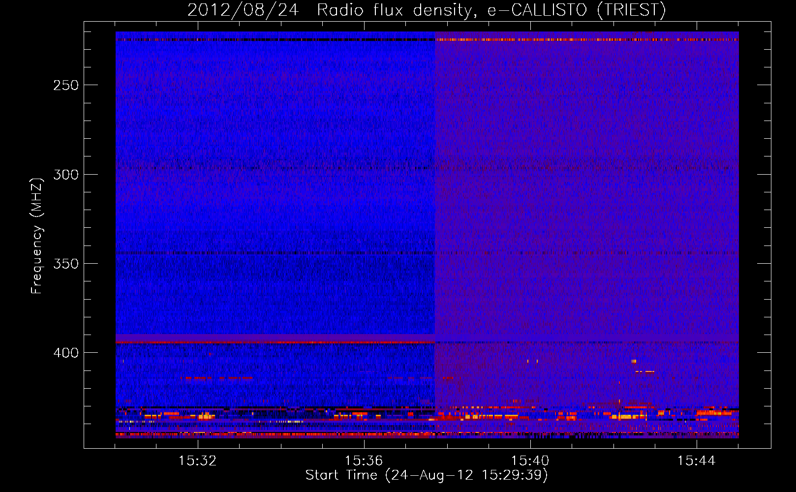Click the 300 frequency tick label
Screen dimensions: 796x492
click(x=66, y=175)
